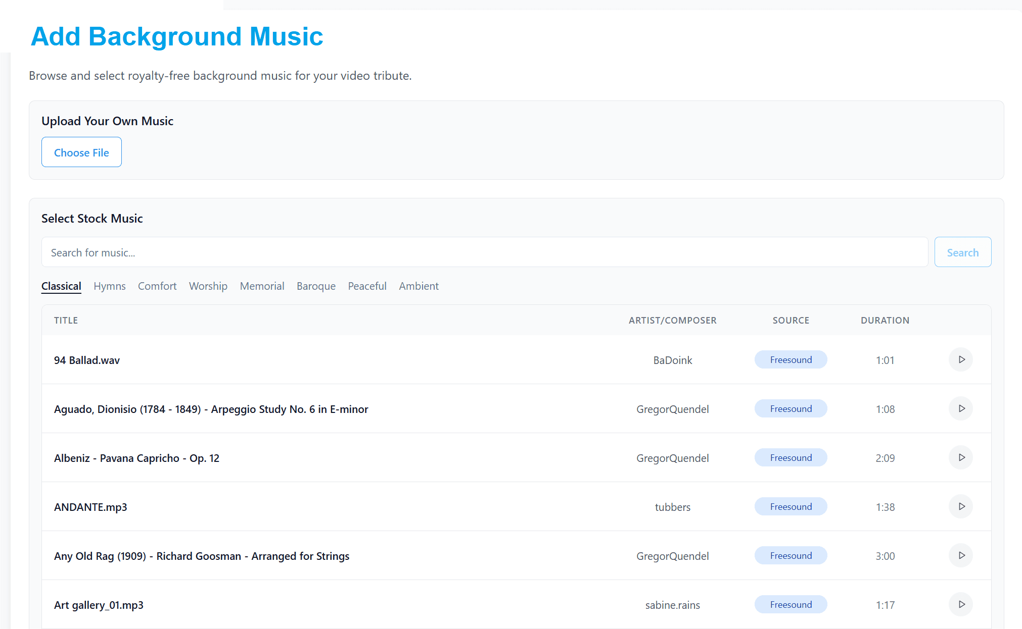1022x629 pixels.
Task: Select the Ambient tab
Action: tap(419, 286)
